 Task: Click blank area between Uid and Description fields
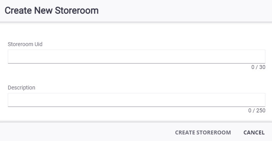(x=121, y=76)
